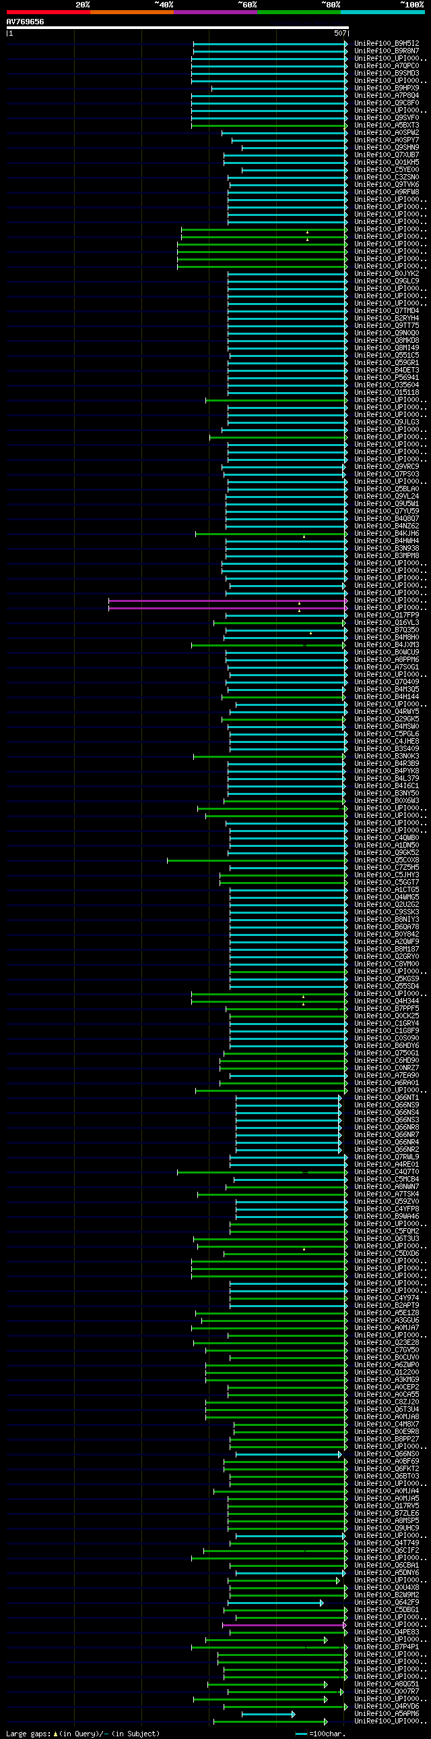The height and width of the screenshot is (1739, 431).
Task: Open hit UniRef100_B9SMD3
Action: (387, 74)
